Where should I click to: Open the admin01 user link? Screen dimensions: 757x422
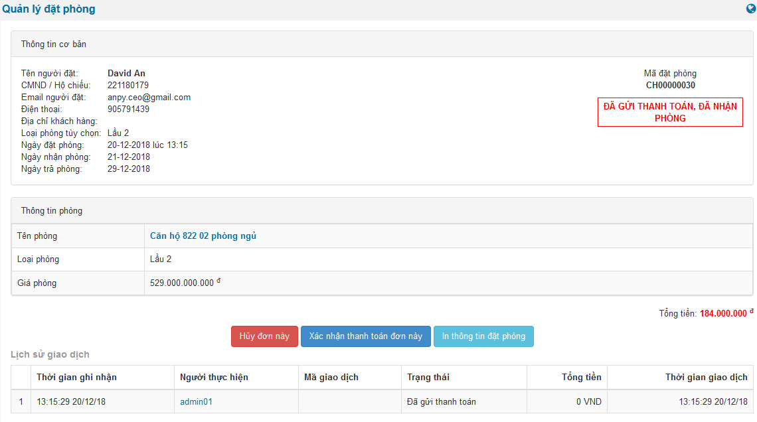[x=196, y=401]
